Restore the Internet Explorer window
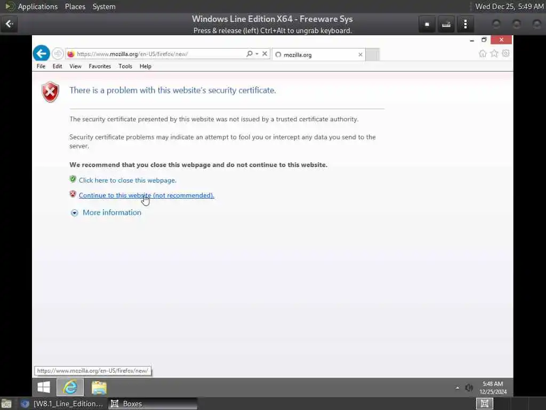Viewport: 546px width, 410px height. (484, 40)
